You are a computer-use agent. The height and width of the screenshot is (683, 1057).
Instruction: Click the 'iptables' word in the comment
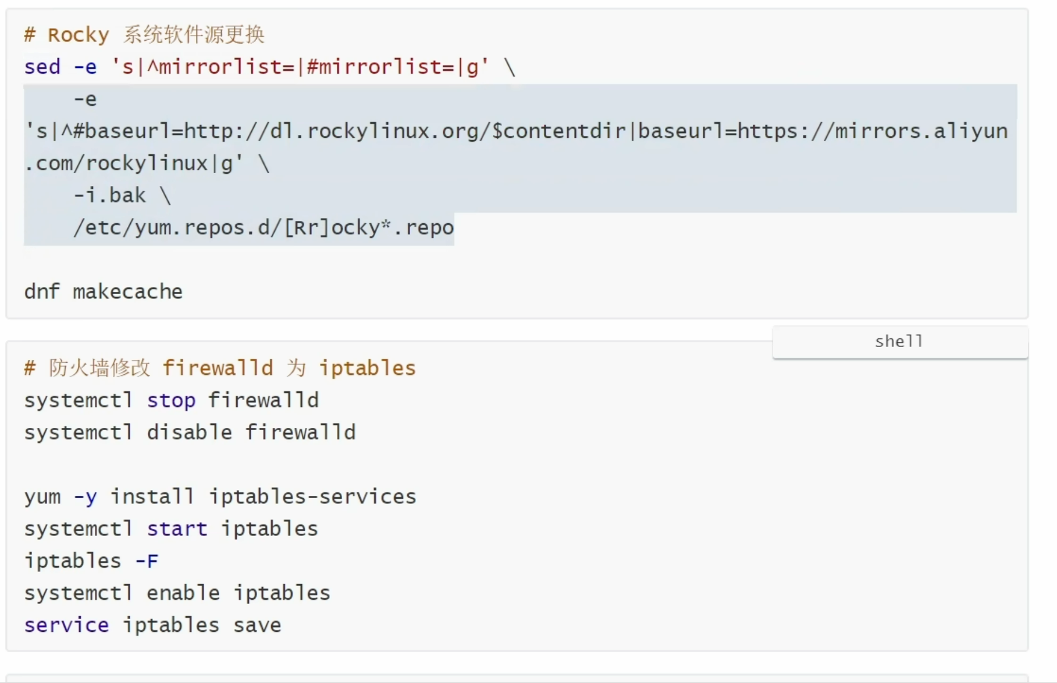point(368,368)
